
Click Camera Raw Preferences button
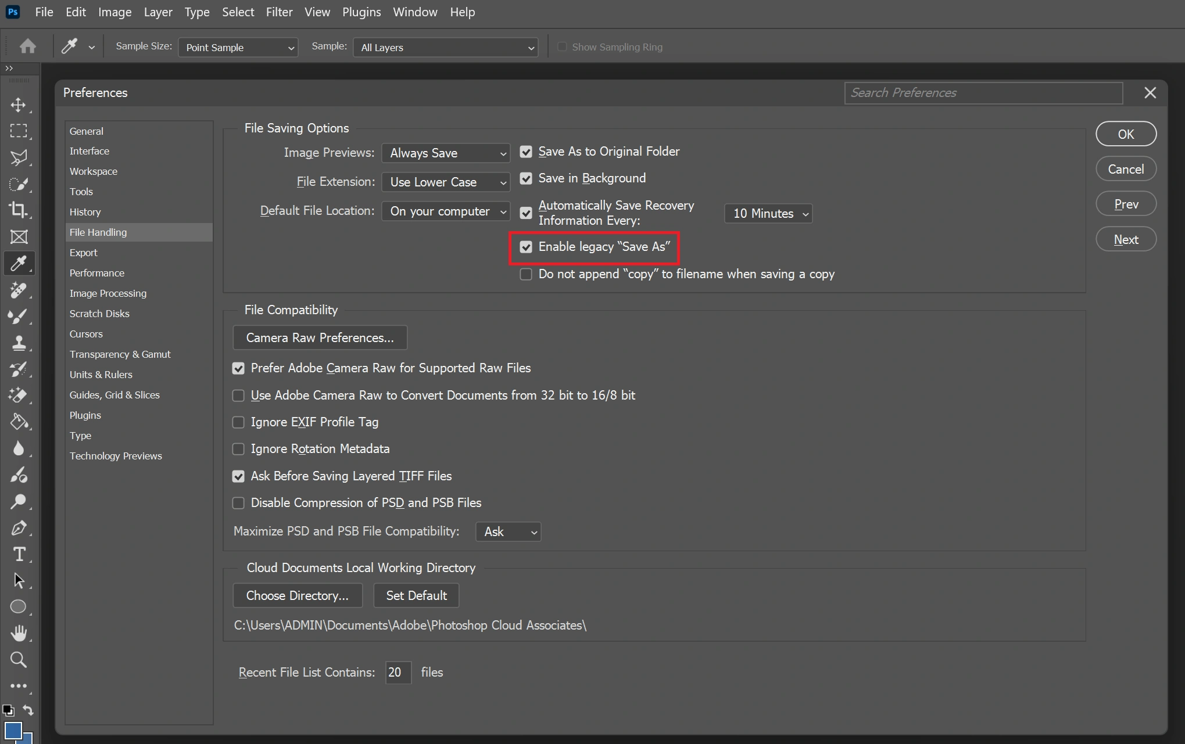tap(320, 338)
